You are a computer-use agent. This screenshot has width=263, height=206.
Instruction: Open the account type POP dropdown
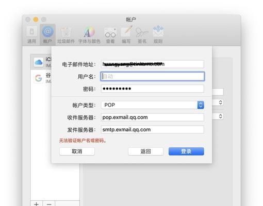click(153, 105)
